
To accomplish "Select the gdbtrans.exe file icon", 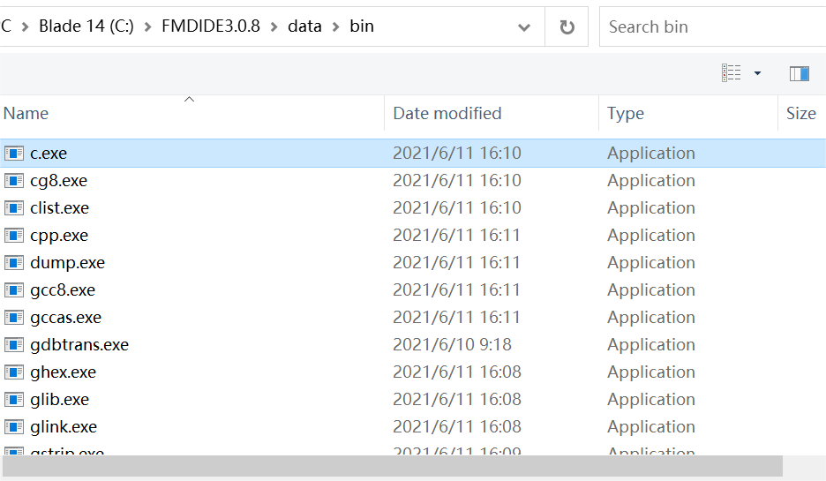I will click(x=14, y=344).
